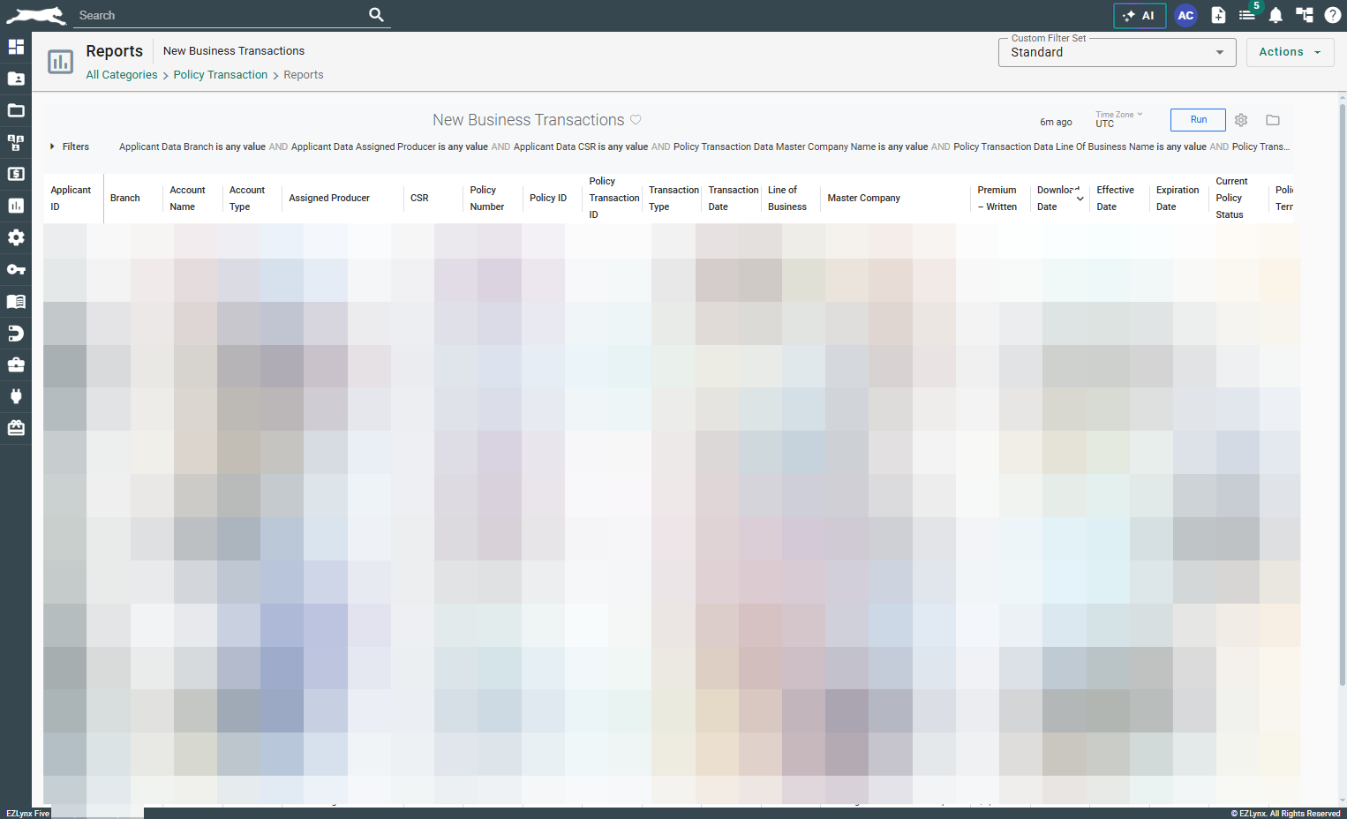
Task: Open the dollar sign icon in the sidebar
Action: (x=16, y=174)
